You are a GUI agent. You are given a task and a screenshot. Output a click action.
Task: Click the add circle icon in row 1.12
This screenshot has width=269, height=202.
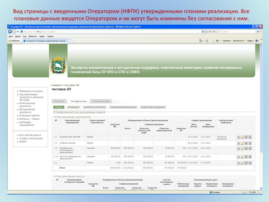[x=250, y=157]
